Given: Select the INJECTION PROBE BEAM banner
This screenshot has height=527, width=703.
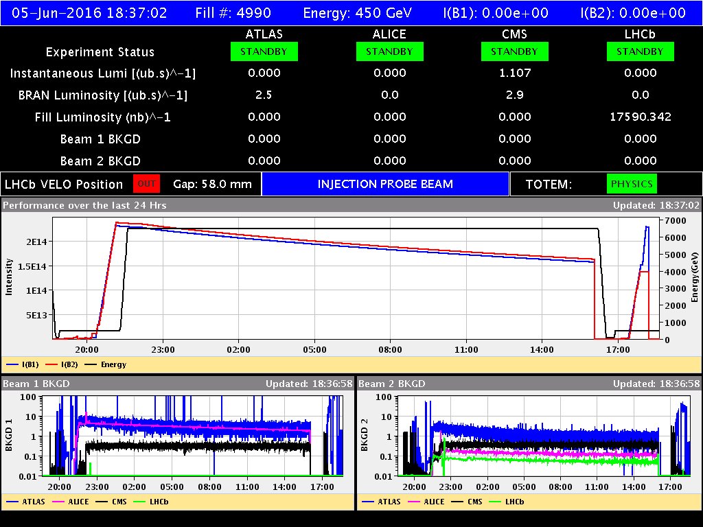Looking at the screenshot, I should pos(386,184).
